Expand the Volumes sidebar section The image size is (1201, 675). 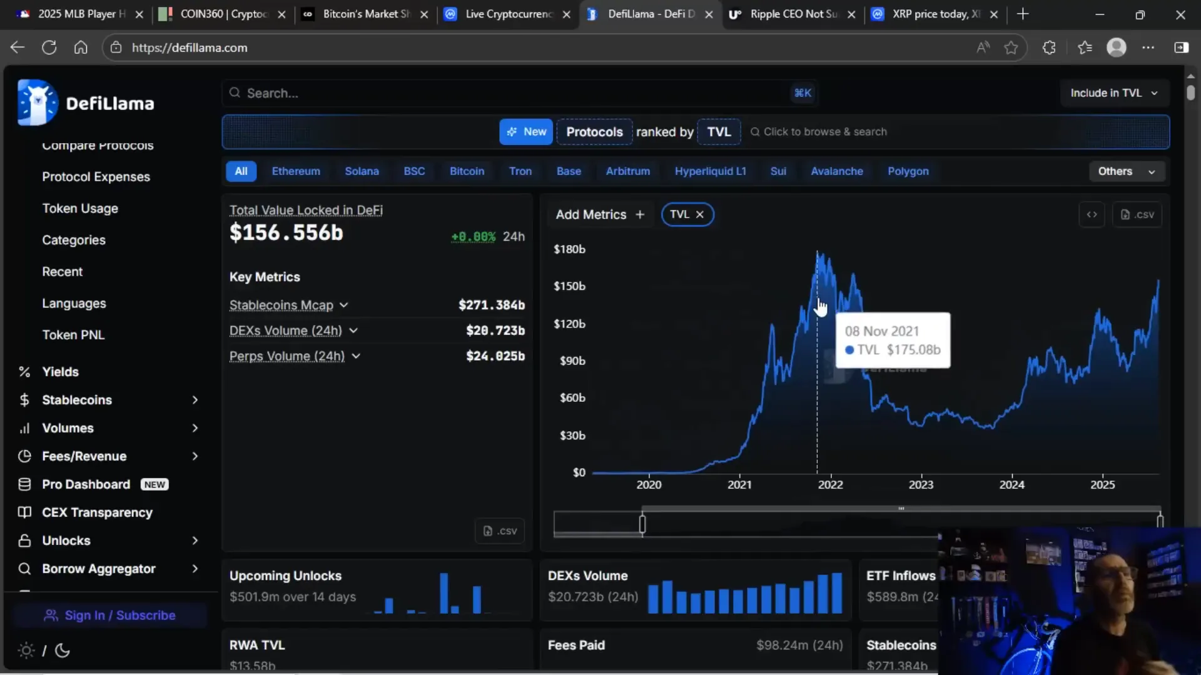[195, 428]
